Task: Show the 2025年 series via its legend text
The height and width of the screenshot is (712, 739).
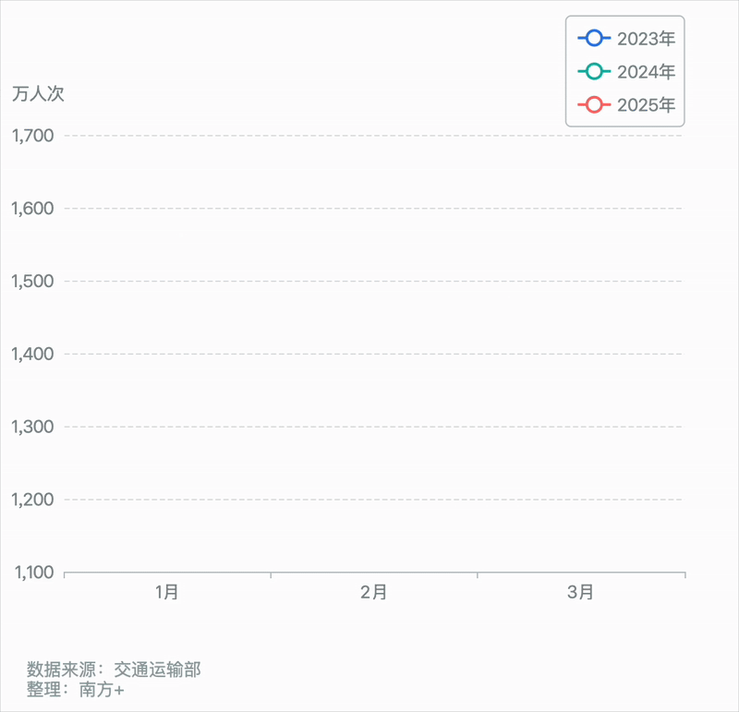Action: point(646,105)
